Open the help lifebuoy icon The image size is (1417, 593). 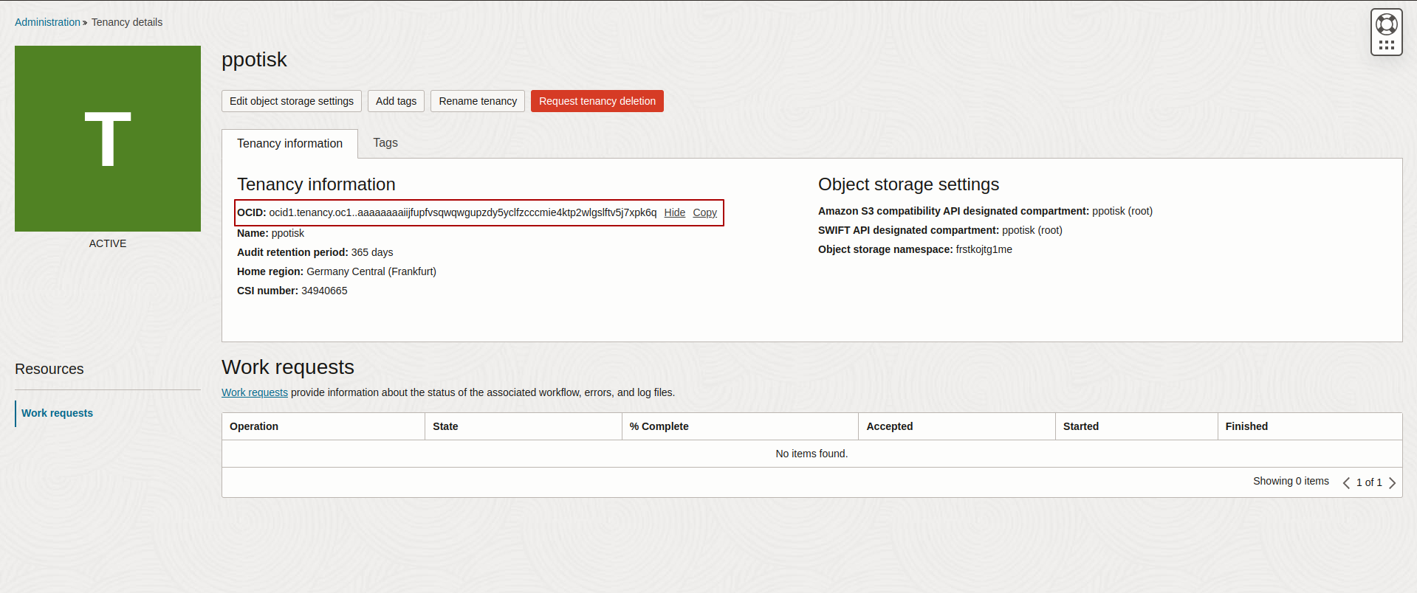[1386, 24]
